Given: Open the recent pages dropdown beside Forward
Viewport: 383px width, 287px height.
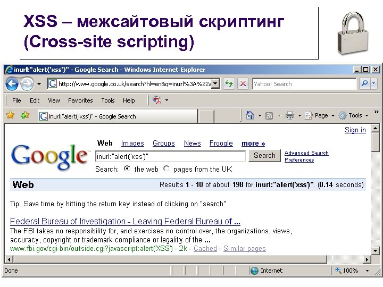Looking at the screenshot, I should (x=39, y=84).
